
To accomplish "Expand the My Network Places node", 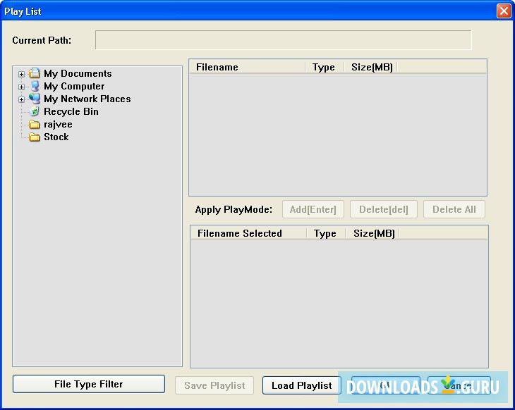I will (21, 99).
